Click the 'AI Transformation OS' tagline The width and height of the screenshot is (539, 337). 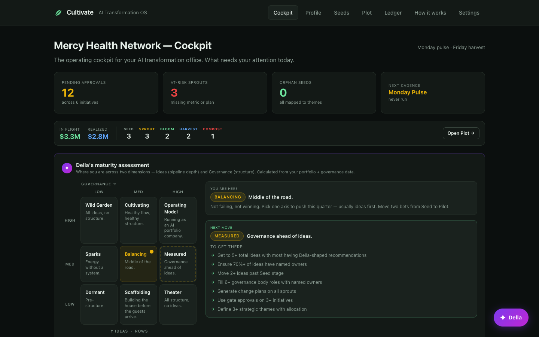coord(123,13)
